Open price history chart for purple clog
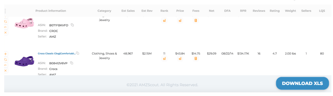The width and height of the screenshot is (333, 96). [180, 58]
